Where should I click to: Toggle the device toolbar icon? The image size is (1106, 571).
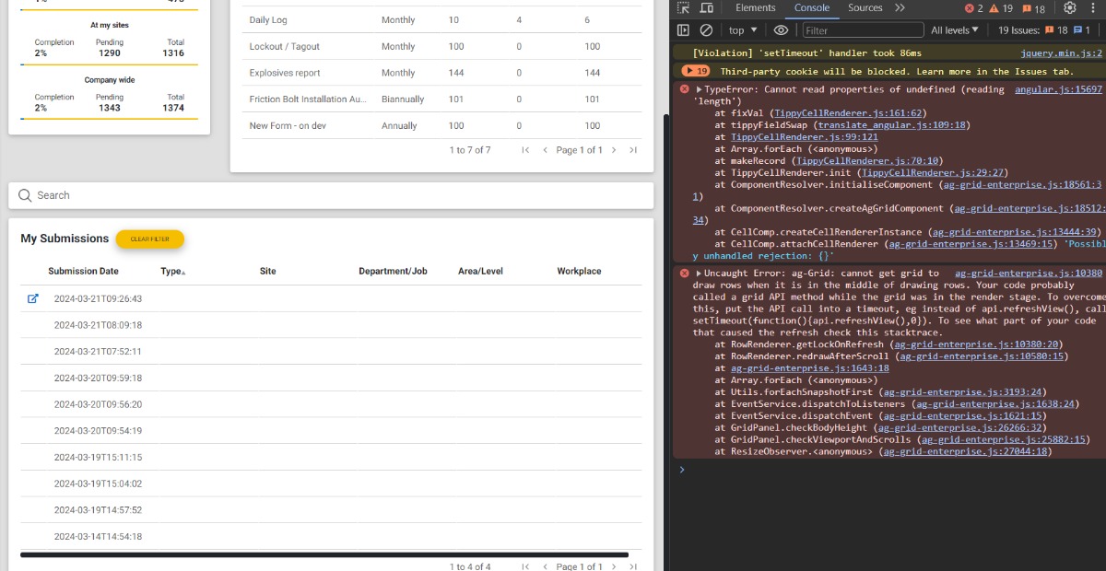tap(706, 7)
